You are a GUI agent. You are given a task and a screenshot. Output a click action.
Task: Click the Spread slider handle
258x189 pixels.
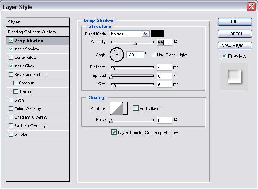(111, 77)
